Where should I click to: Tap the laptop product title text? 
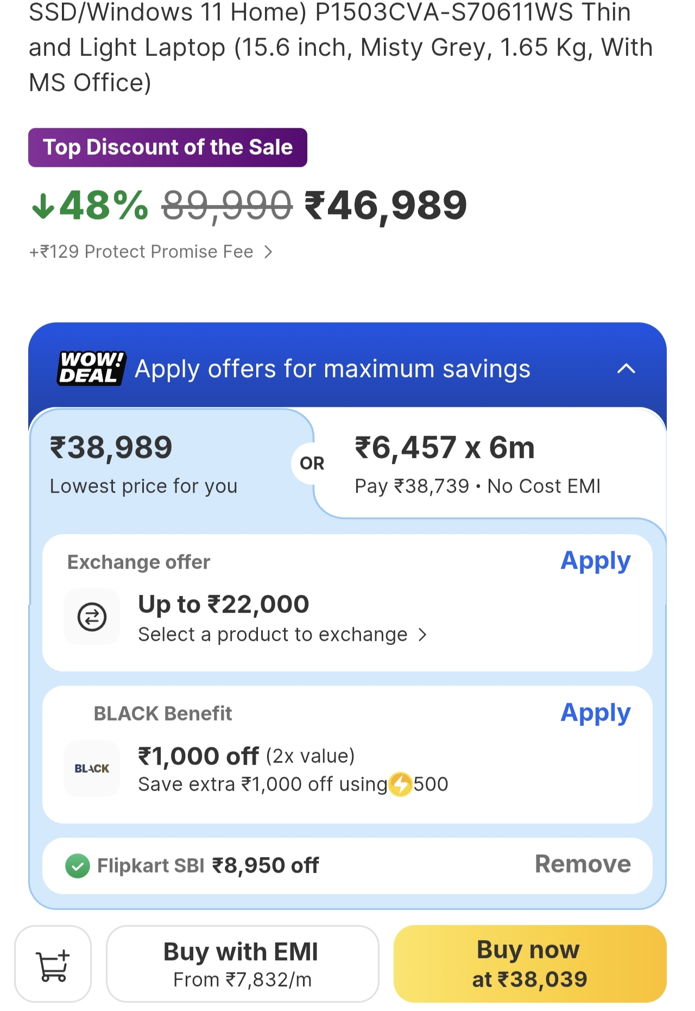tap(340, 48)
